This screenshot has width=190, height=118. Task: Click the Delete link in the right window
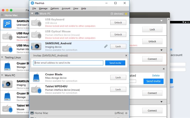[x=156, y=75]
